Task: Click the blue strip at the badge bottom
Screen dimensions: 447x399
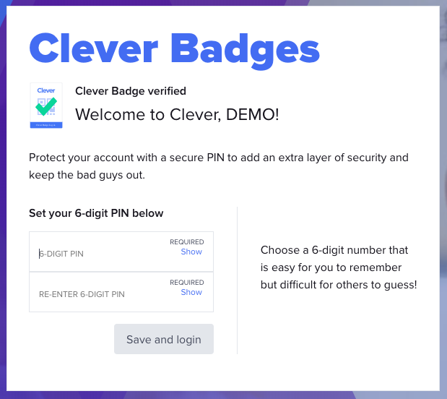Action: click(x=46, y=125)
